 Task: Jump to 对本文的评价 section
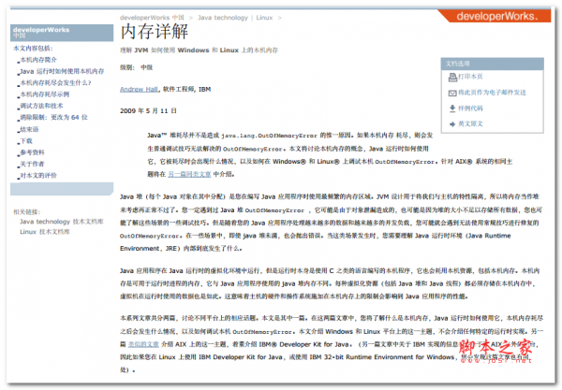point(38,175)
